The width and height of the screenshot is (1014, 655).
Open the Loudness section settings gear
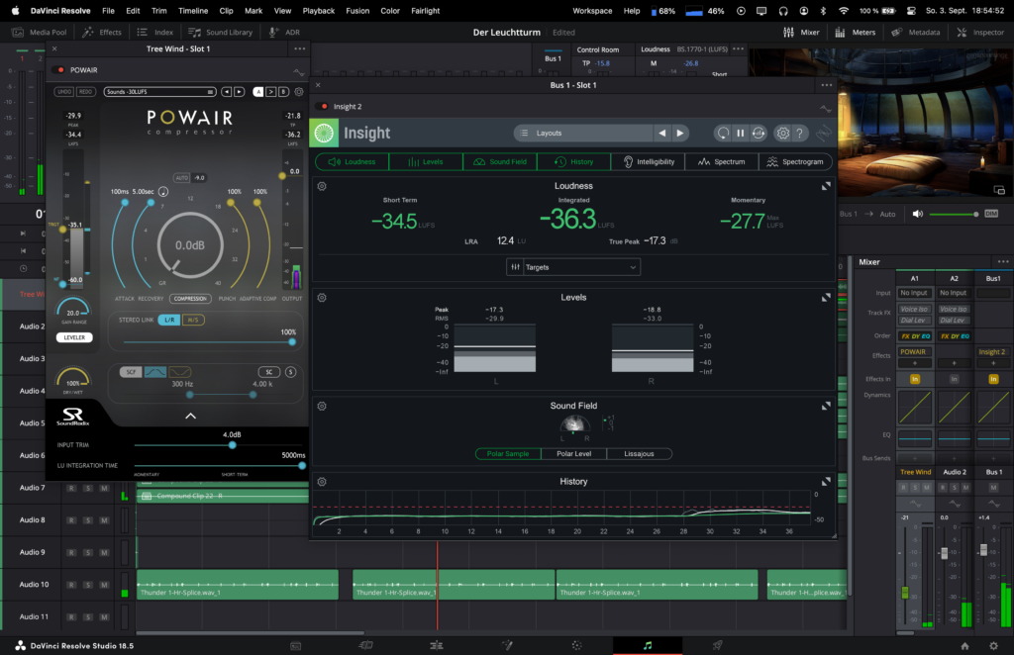(322, 186)
